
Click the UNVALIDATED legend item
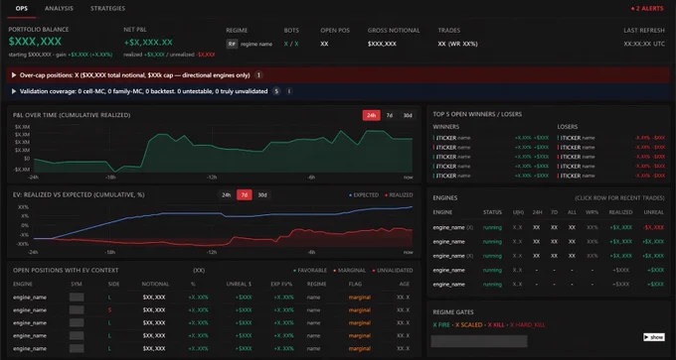393,271
